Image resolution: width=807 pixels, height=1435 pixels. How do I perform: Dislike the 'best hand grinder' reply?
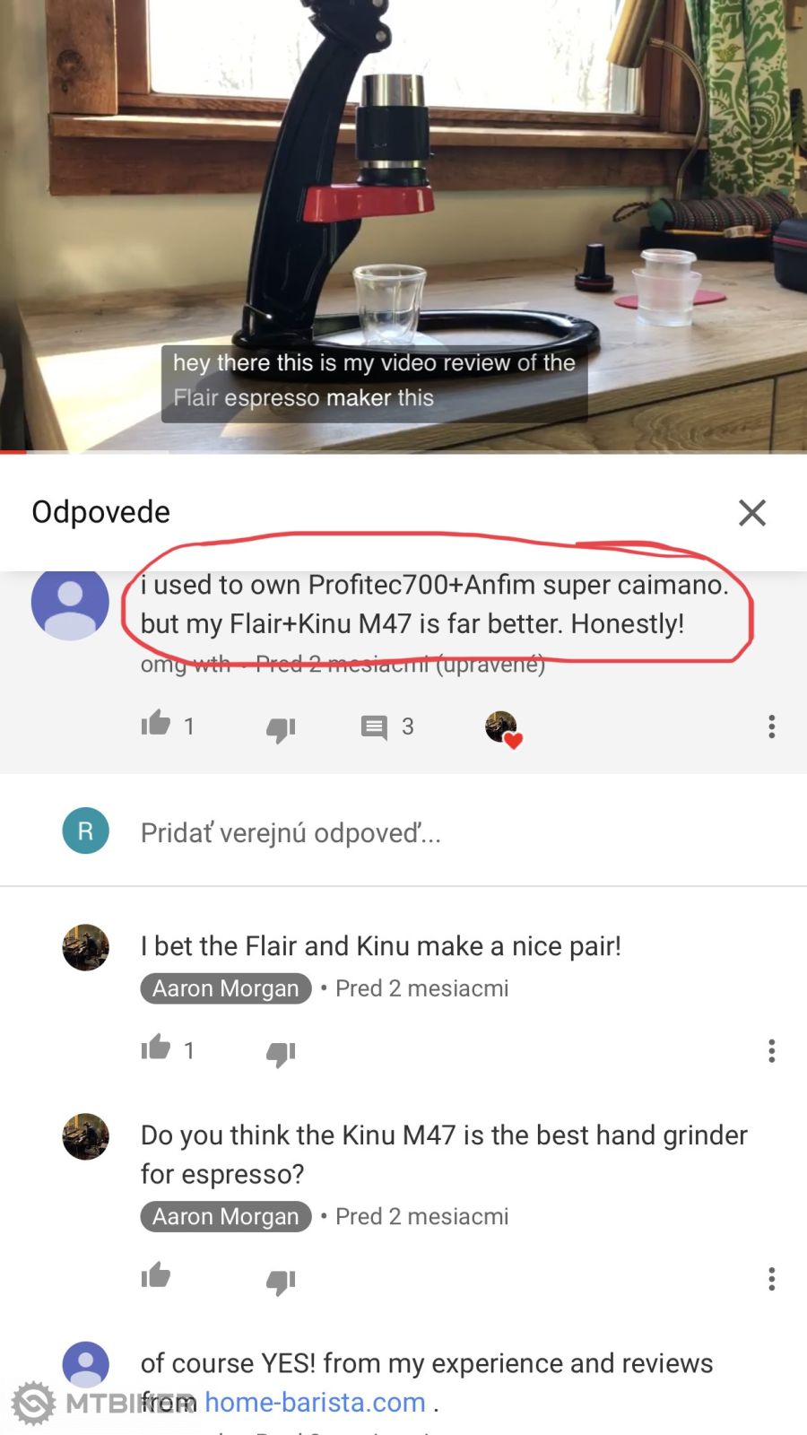[281, 1281]
